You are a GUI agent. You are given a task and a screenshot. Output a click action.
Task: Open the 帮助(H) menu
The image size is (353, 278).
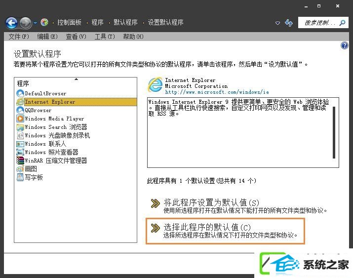(x=133, y=37)
